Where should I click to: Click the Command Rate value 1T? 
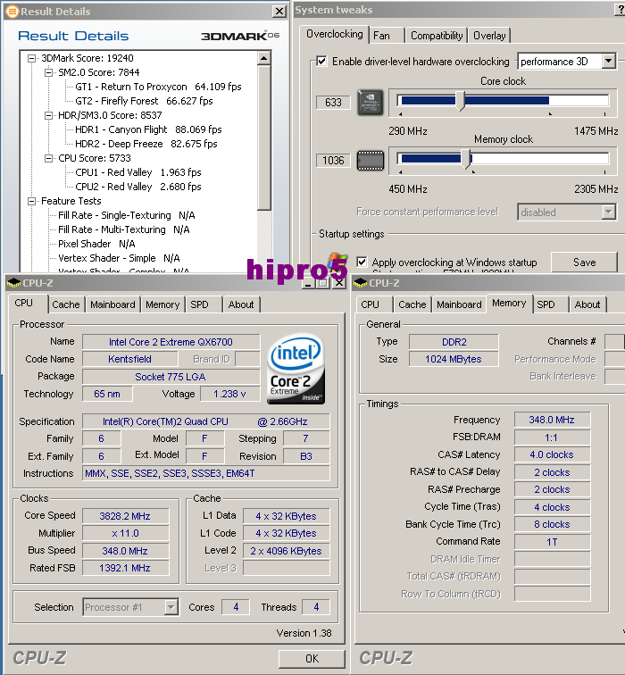pyautogui.click(x=552, y=542)
